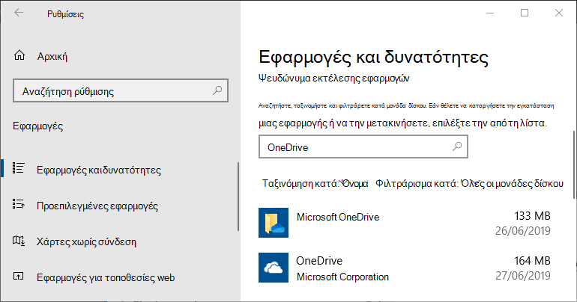This screenshot has height=302, width=577.
Task: Open Ψευδώνυμα εκτέλεσης εφαρμογών link
Action: 333,78
